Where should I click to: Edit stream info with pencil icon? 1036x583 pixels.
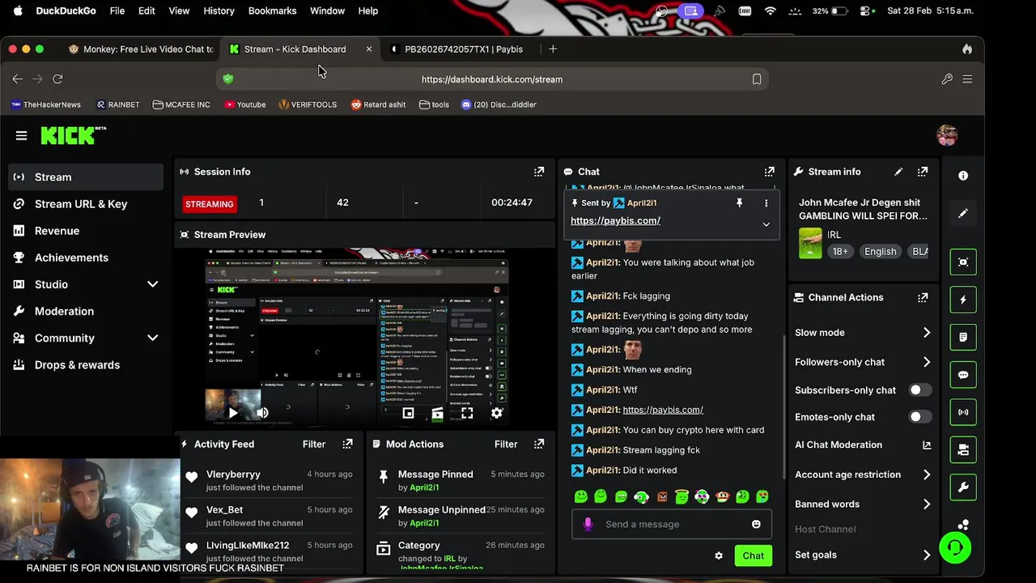click(x=898, y=172)
